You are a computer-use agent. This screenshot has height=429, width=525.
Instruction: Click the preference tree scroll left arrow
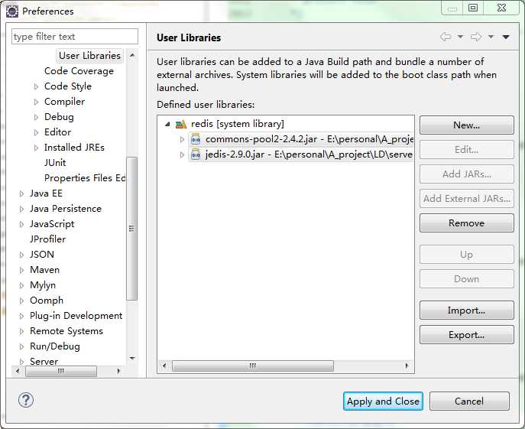(18, 371)
